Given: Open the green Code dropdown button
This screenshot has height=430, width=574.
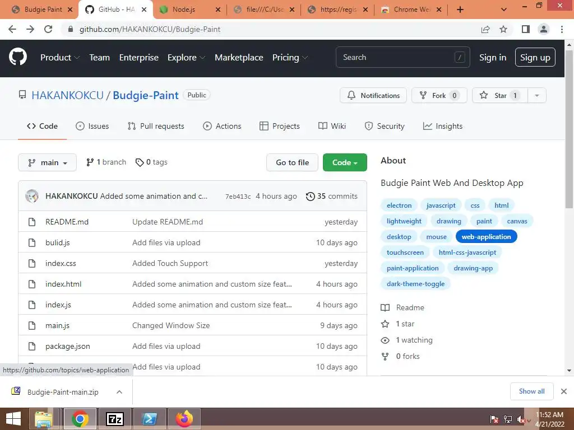Looking at the screenshot, I should tap(345, 162).
